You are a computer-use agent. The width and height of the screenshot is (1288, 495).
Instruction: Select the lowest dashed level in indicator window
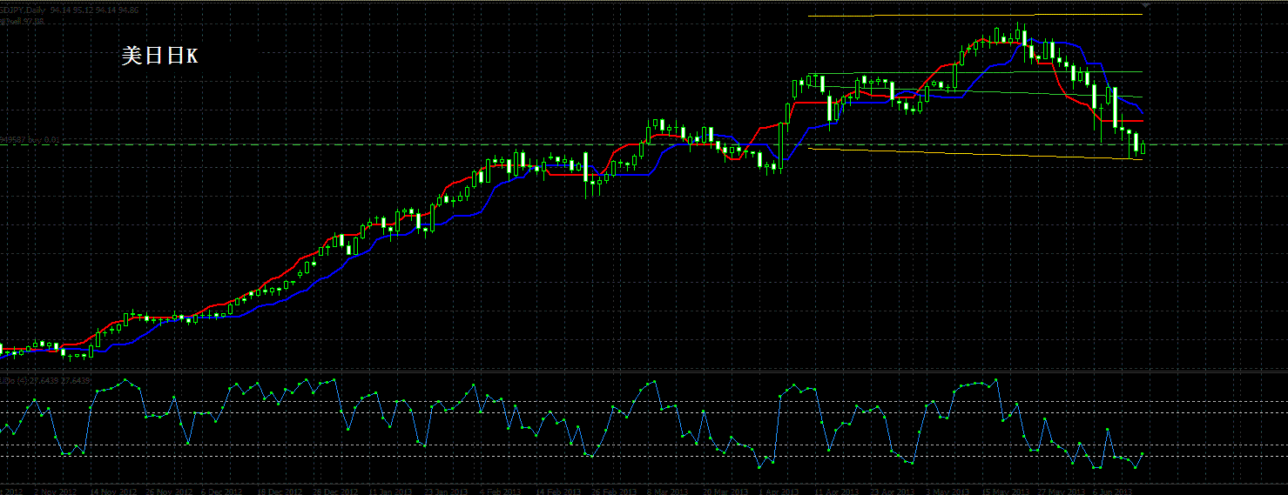[644, 456]
